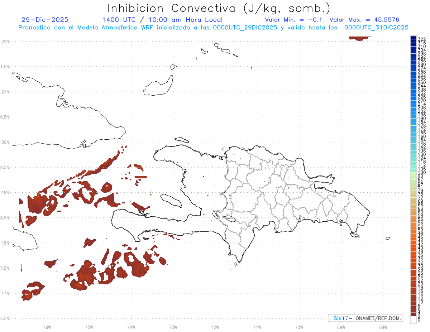430x332 pixels.
Task: Click the "50" value on the colorbar
Action: pyautogui.click(x=421, y=230)
